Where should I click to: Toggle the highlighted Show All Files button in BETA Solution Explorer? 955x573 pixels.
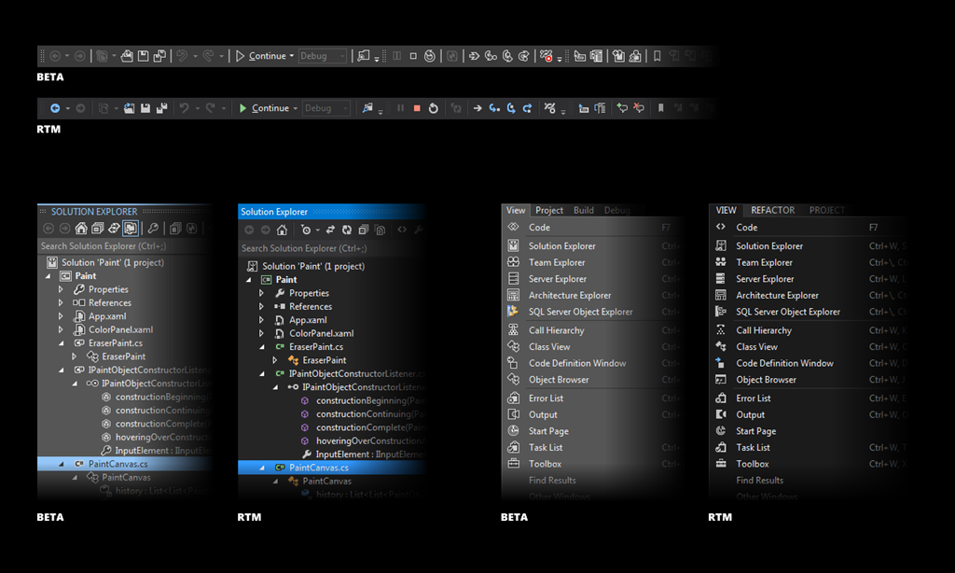(x=130, y=228)
